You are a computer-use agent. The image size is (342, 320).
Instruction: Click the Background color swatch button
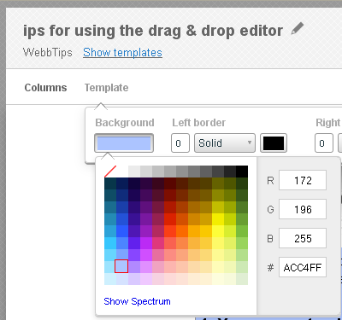point(124,143)
